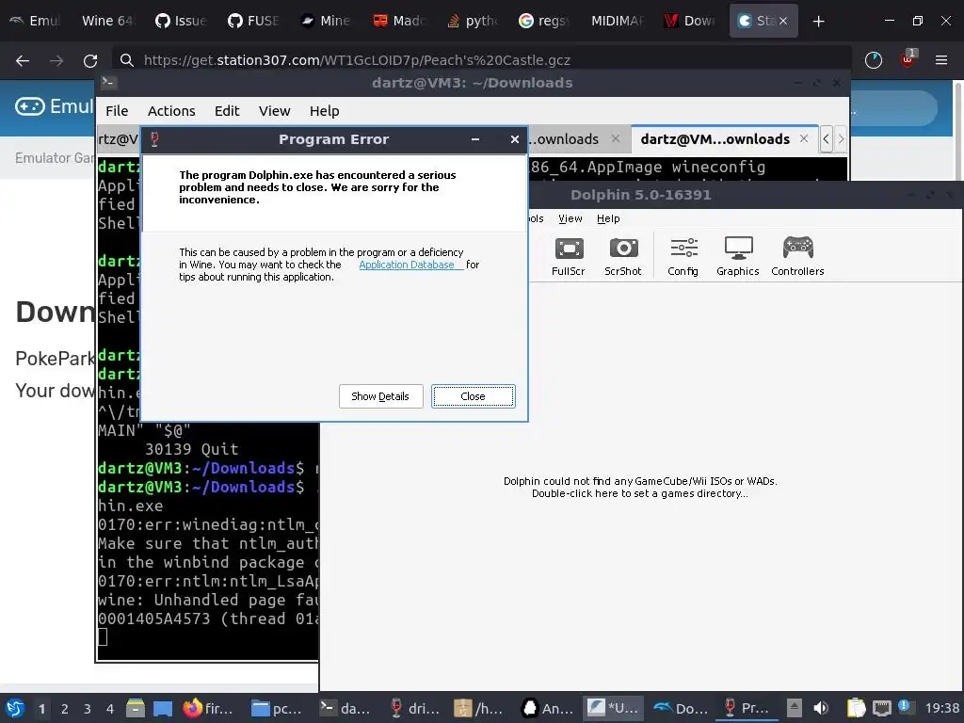This screenshot has height=723, width=964.
Task: Open the volume control in system tray
Action: click(821, 708)
